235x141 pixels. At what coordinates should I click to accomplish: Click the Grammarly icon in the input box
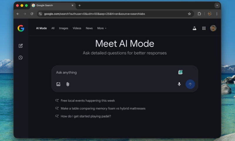click(180, 72)
